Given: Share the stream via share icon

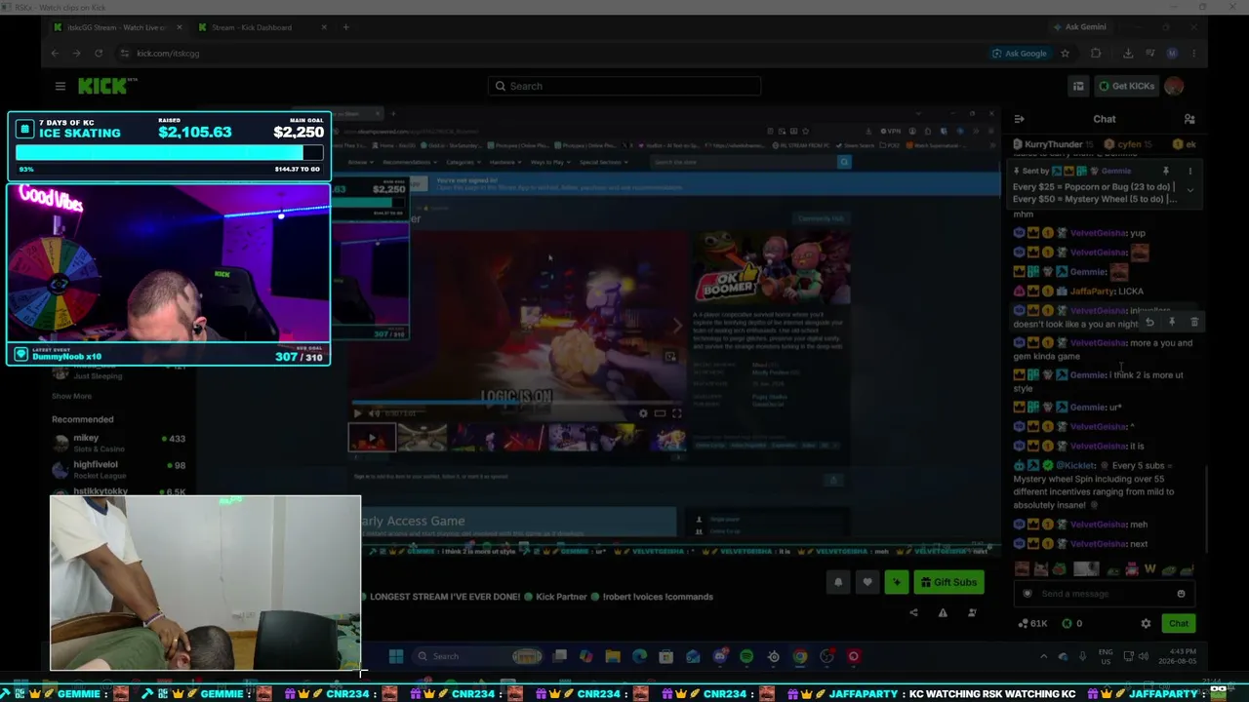Looking at the screenshot, I should click(913, 612).
